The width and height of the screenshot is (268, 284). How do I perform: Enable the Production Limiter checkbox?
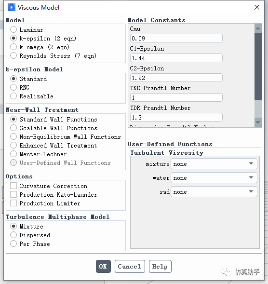(13, 203)
